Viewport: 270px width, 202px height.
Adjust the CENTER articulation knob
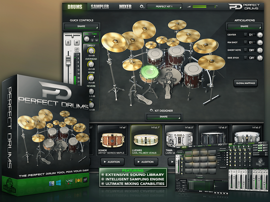260,35
